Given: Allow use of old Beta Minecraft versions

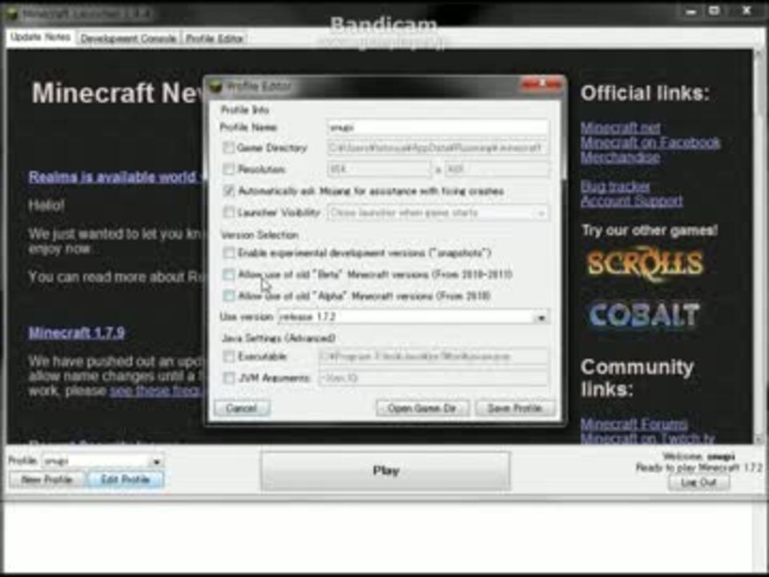Looking at the screenshot, I should point(228,274).
